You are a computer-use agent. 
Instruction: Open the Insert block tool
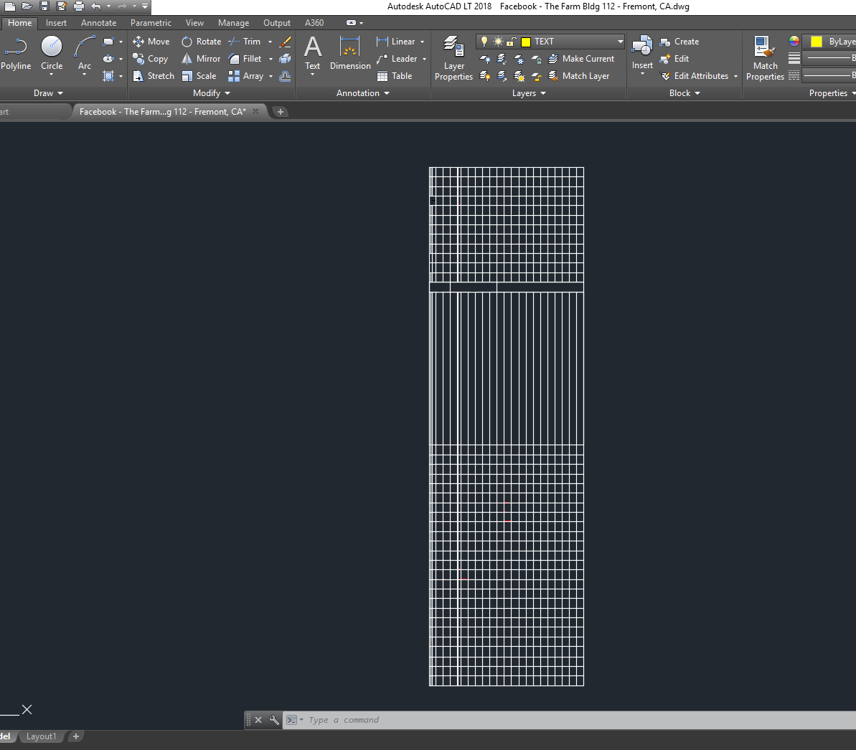[x=641, y=57]
